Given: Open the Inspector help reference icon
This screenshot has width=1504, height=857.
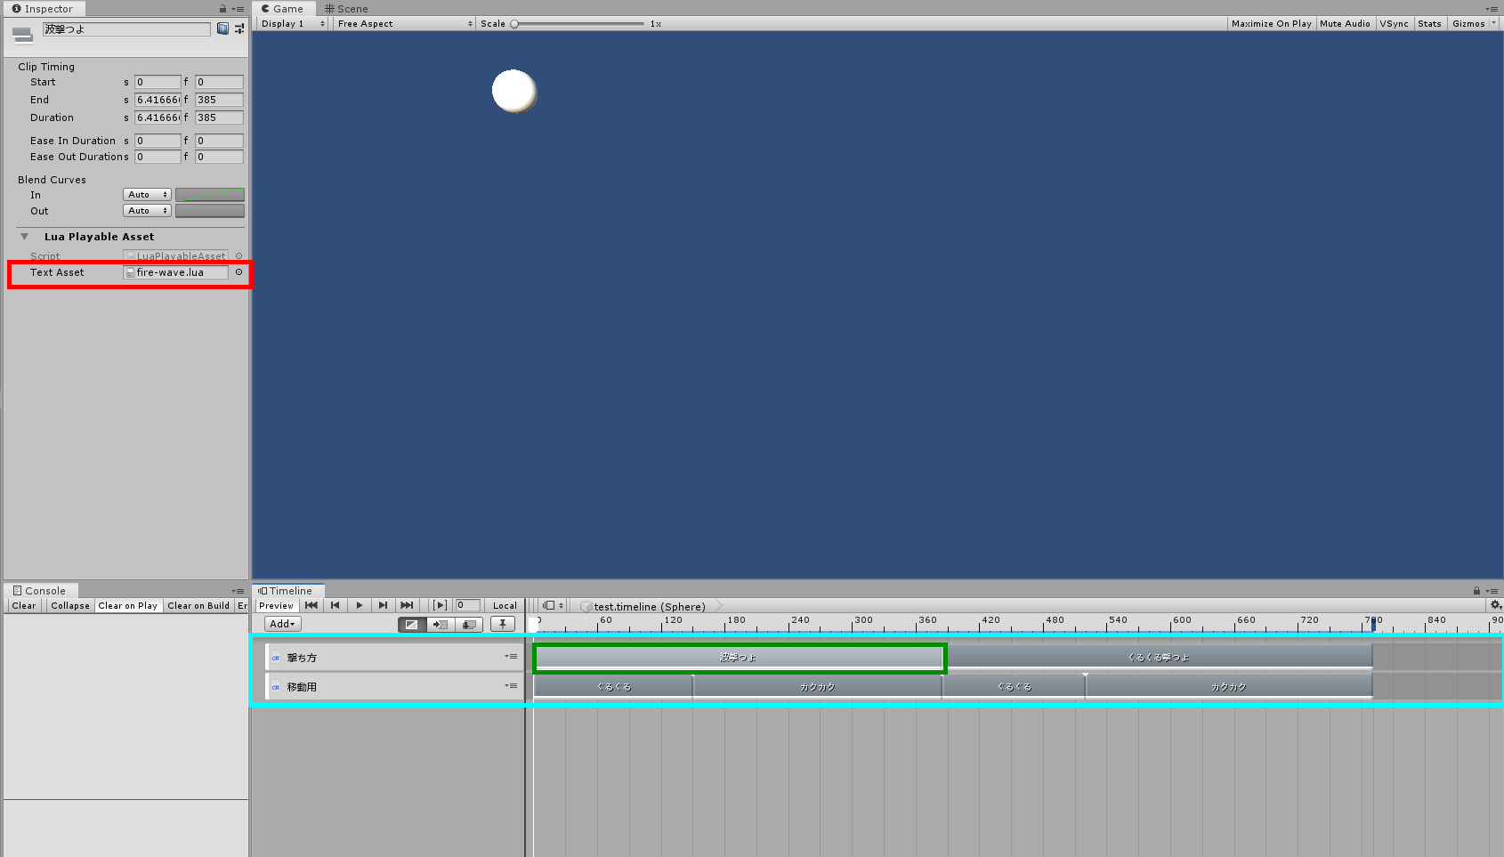Looking at the screenshot, I should (222, 29).
